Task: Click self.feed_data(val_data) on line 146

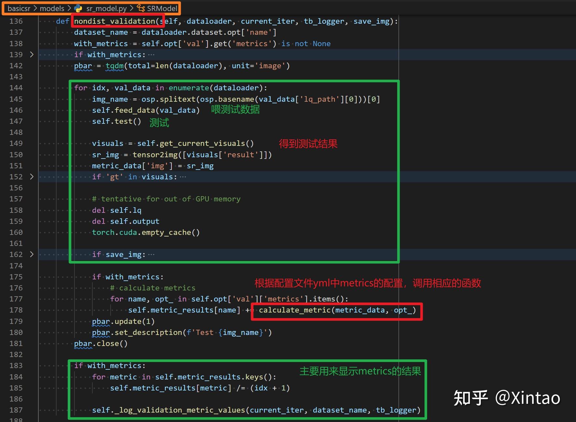Action: (x=146, y=110)
